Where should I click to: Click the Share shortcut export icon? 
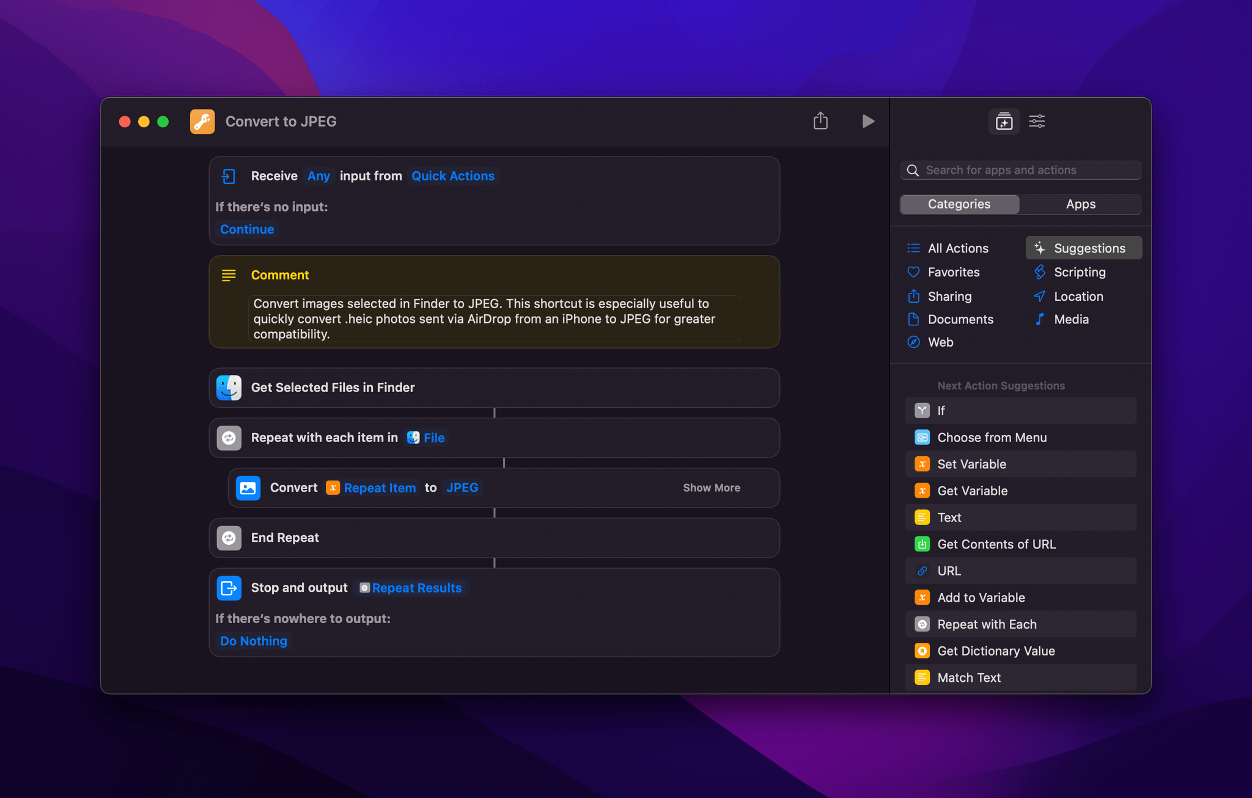click(x=820, y=120)
